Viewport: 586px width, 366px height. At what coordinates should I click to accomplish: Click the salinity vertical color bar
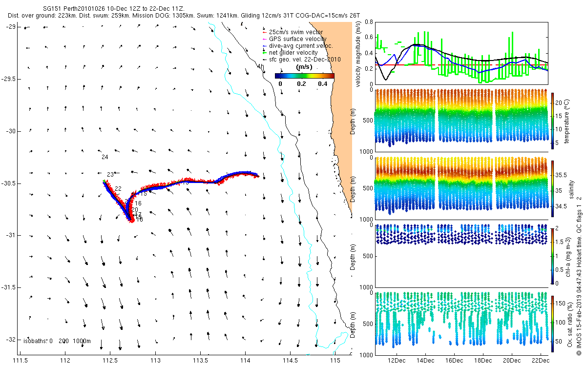click(x=553, y=188)
